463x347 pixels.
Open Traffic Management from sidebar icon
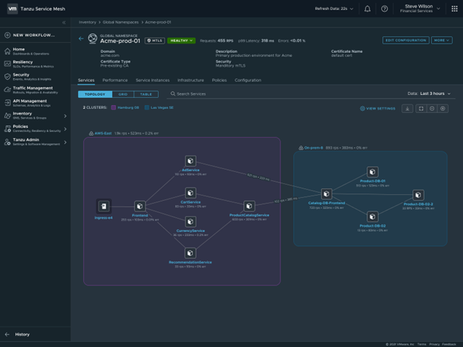pos(7,89)
